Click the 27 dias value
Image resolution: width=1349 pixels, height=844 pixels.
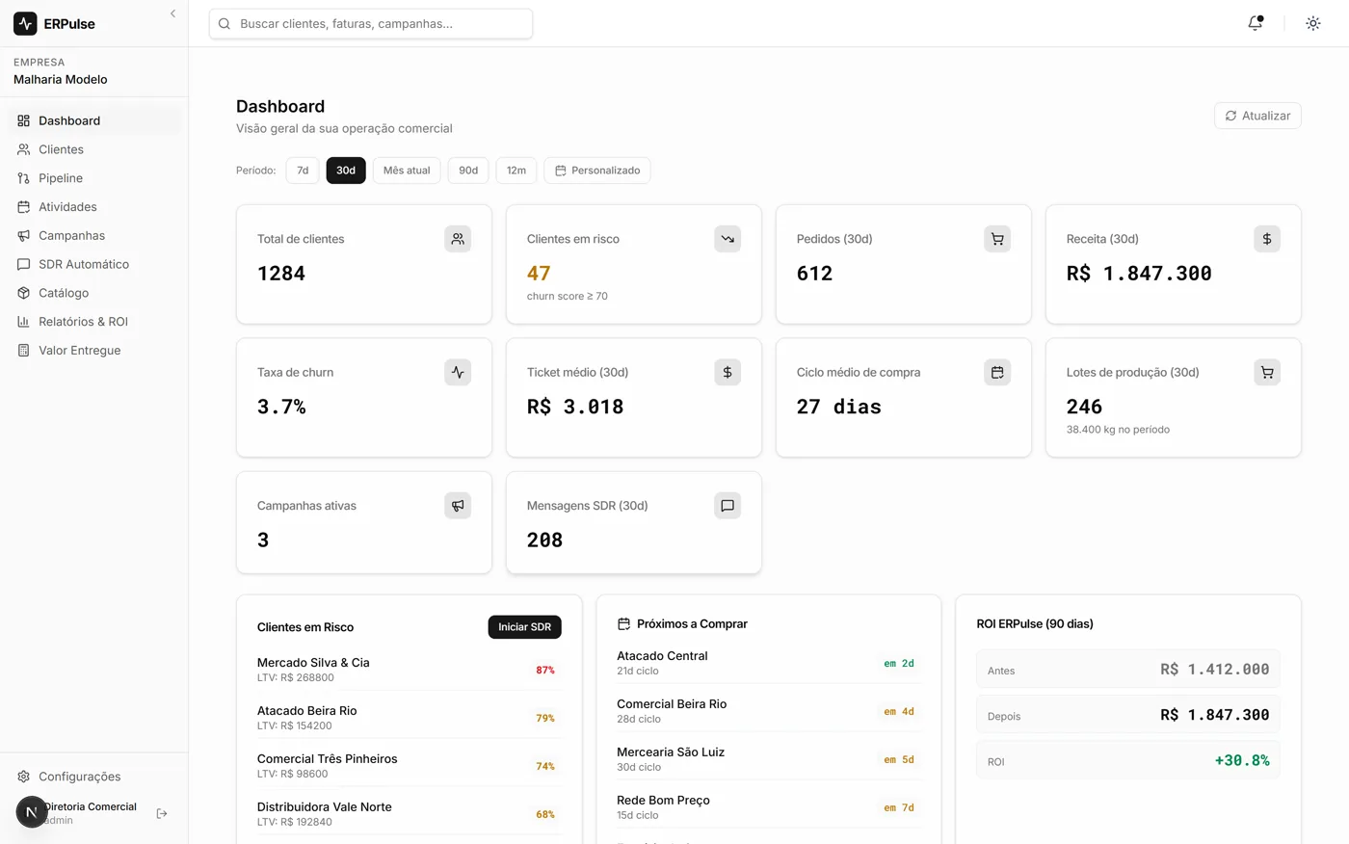tap(839, 407)
